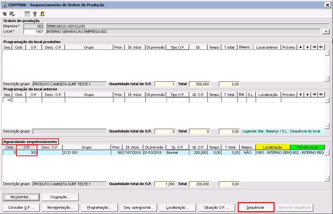This screenshot has width=333, height=214.
Task: Click the green Próximo local column header
Action: pos(307,147)
